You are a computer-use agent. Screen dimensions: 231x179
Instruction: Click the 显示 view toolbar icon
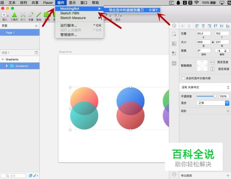(117, 15)
